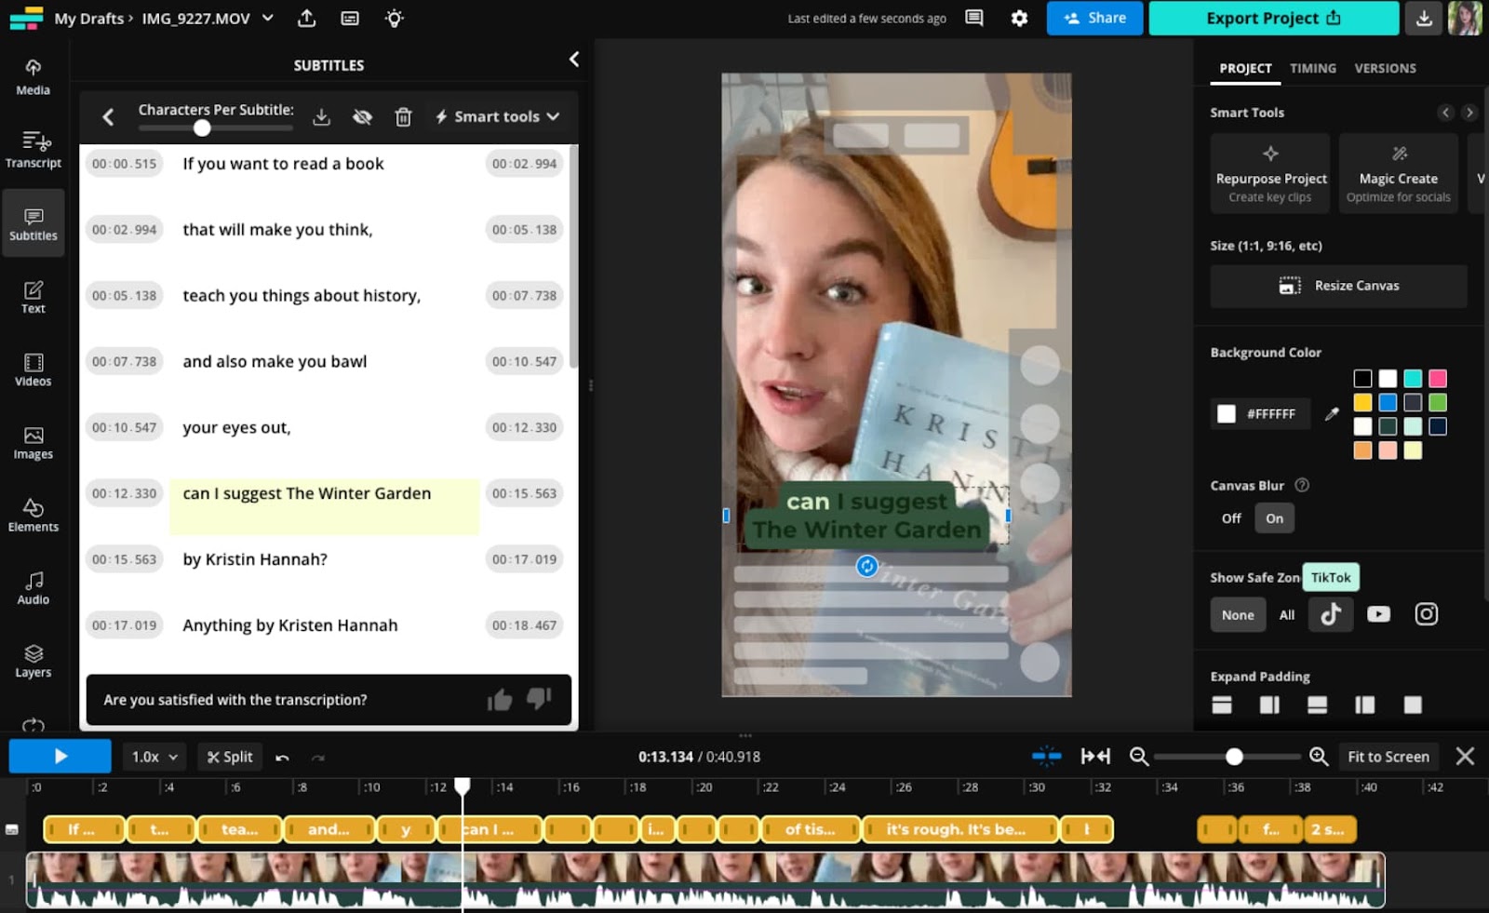Open the Elements sidebar panel
This screenshot has width=1489, height=913.
click(x=33, y=516)
